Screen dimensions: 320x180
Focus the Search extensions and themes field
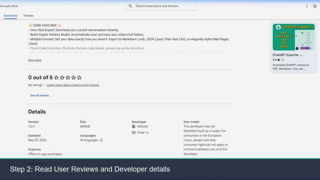tap(161, 6)
